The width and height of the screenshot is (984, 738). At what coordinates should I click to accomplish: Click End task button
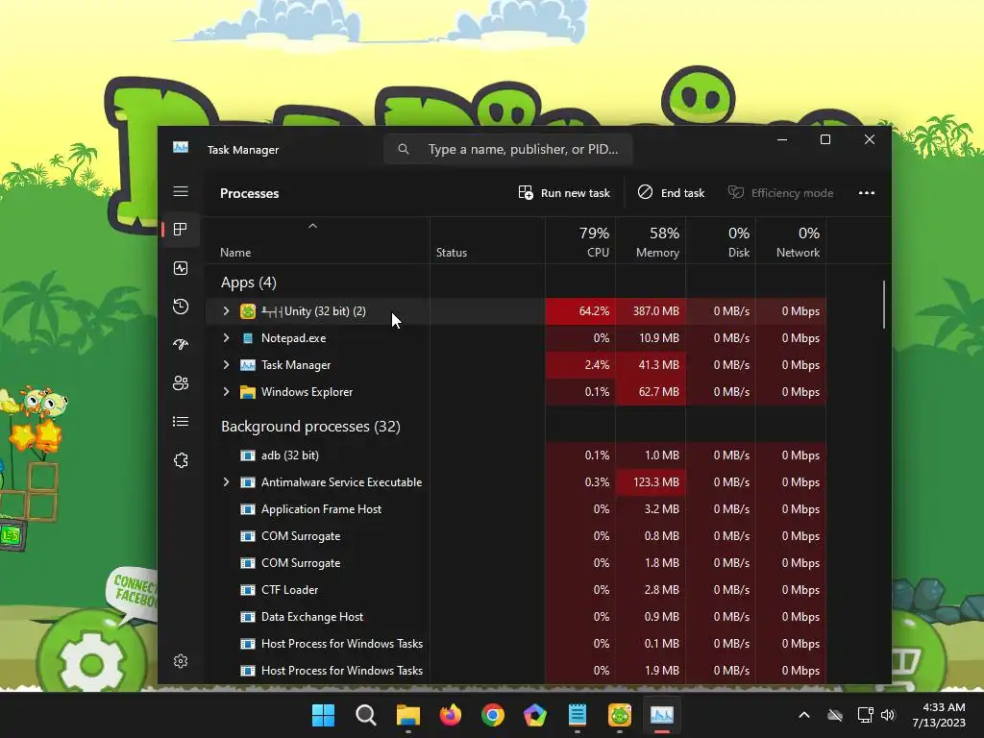671,193
